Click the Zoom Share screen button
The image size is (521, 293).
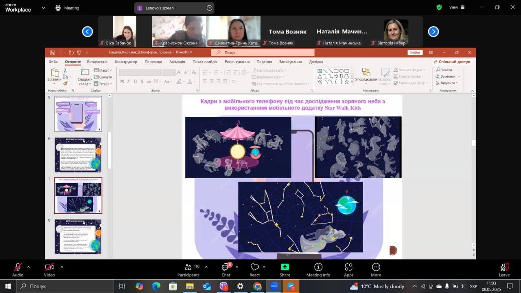pyautogui.click(x=285, y=270)
